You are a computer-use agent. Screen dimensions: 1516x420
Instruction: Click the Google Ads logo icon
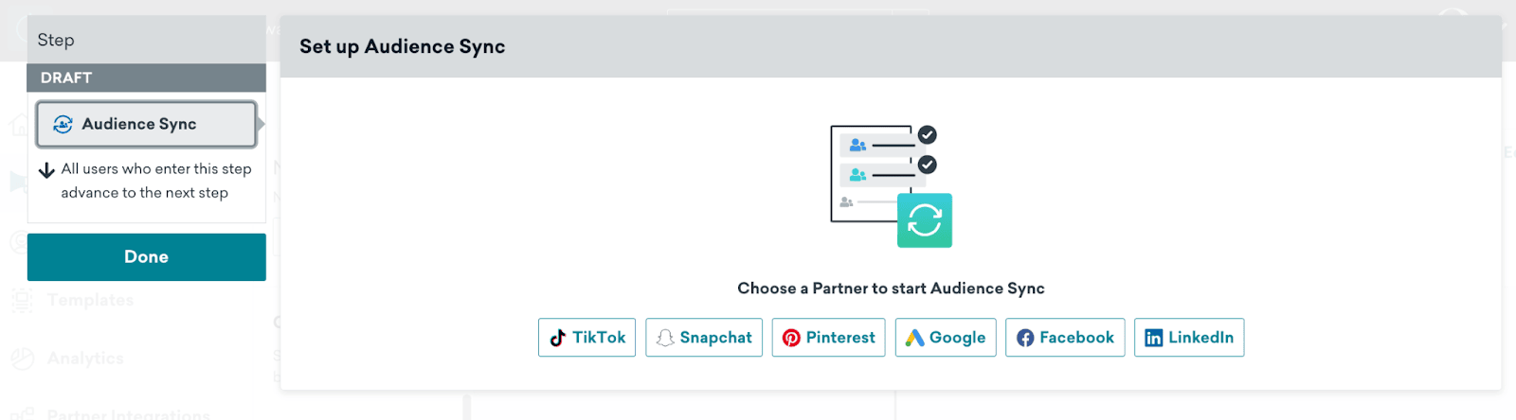[x=914, y=338]
